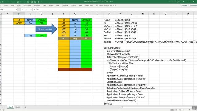Select column B header
Screen dimensions: 197x111
pyautogui.click(x=19, y=14)
